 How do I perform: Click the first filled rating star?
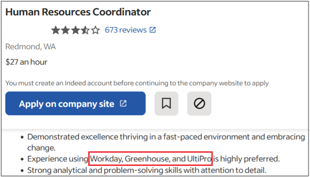tap(56, 30)
